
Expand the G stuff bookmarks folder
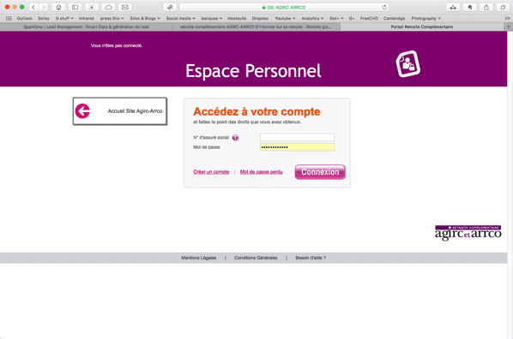pos(64,18)
